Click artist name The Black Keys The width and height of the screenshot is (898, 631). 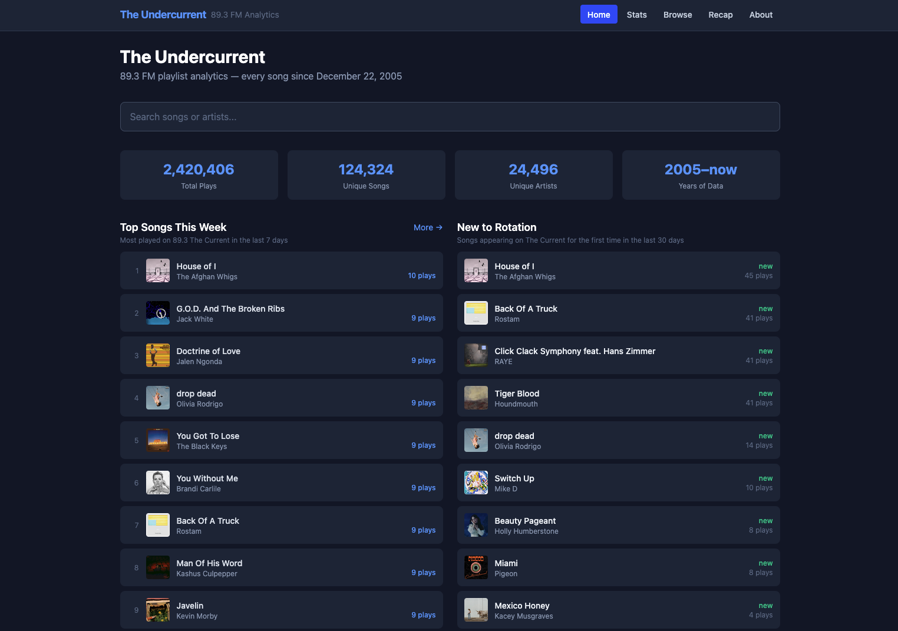202,447
